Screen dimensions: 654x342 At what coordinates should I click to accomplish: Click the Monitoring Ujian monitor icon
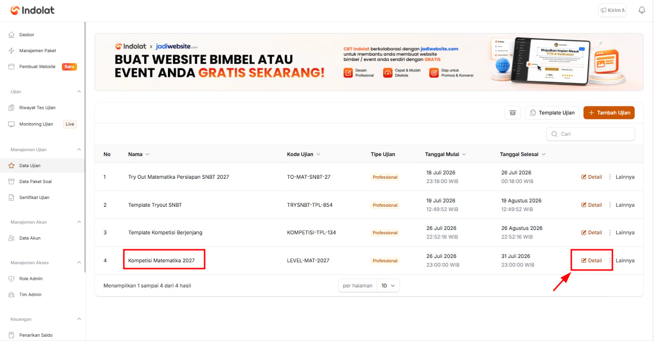[12, 124]
